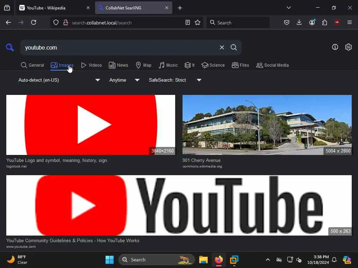
Task: Open the tracking protection shield icon
Action: (56, 22)
